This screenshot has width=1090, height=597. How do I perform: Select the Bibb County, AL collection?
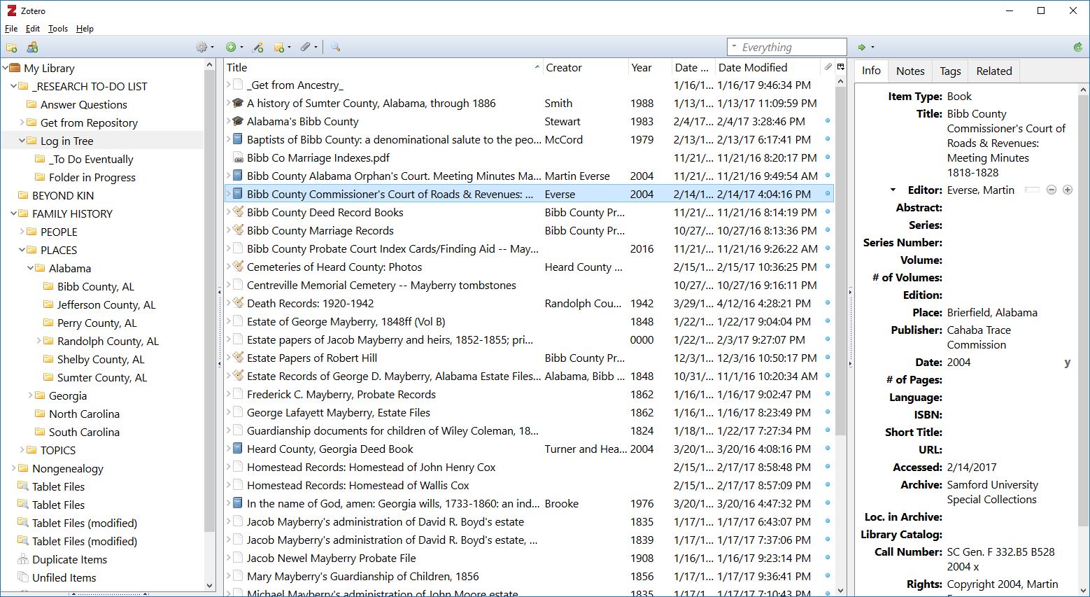pyautogui.click(x=95, y=286)
